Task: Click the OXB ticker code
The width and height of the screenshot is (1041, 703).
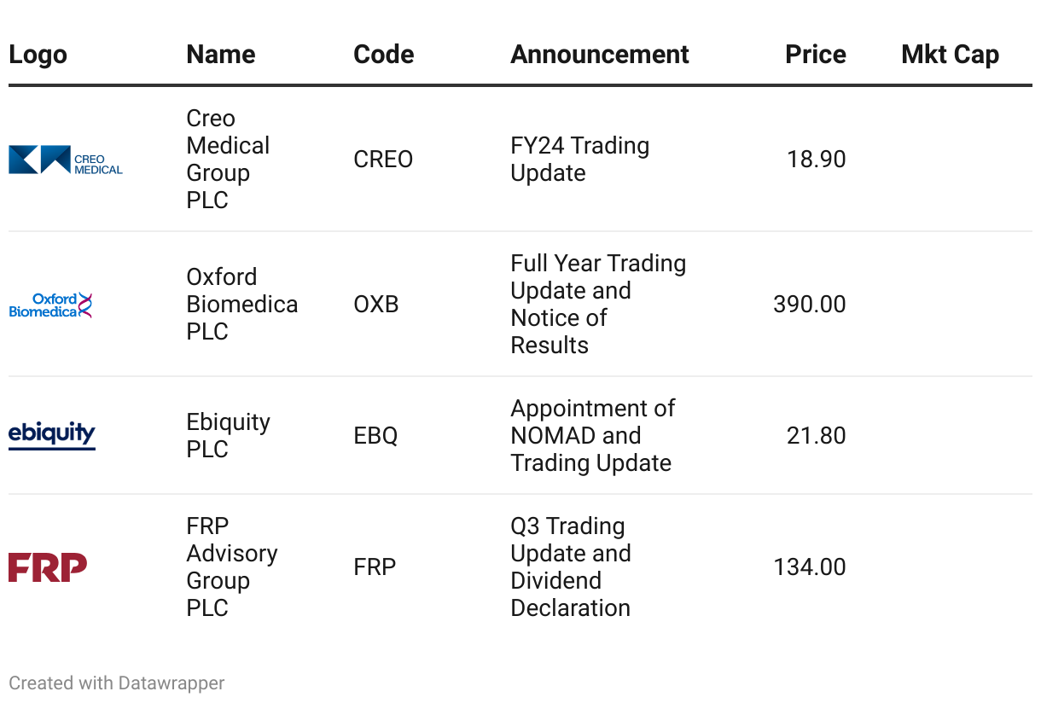Action: 375,305
